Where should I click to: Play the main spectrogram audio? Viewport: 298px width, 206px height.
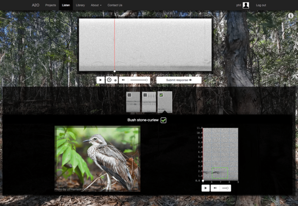[x=101, y=80]
